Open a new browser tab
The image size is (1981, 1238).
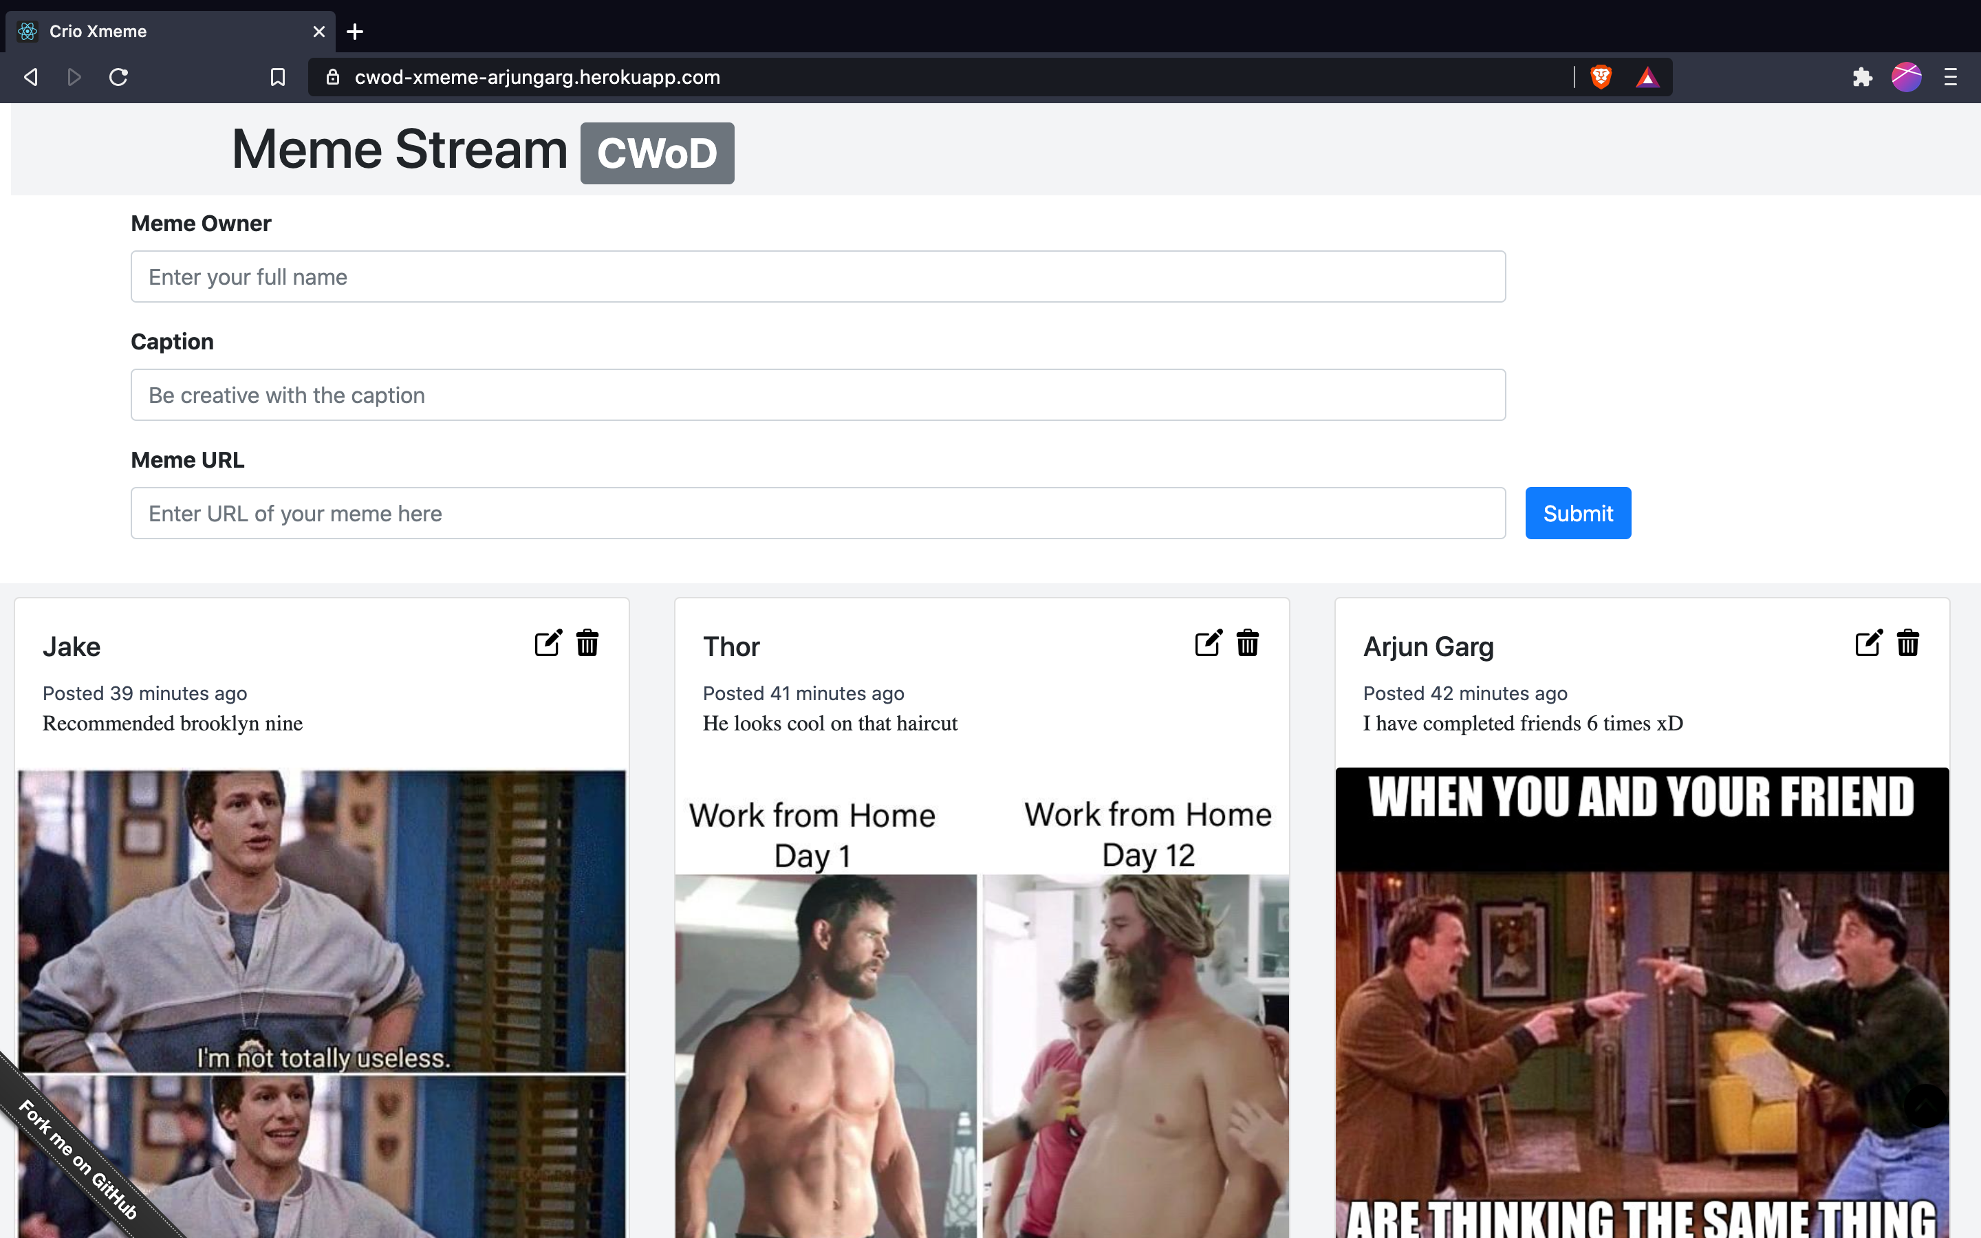[354, 32]
